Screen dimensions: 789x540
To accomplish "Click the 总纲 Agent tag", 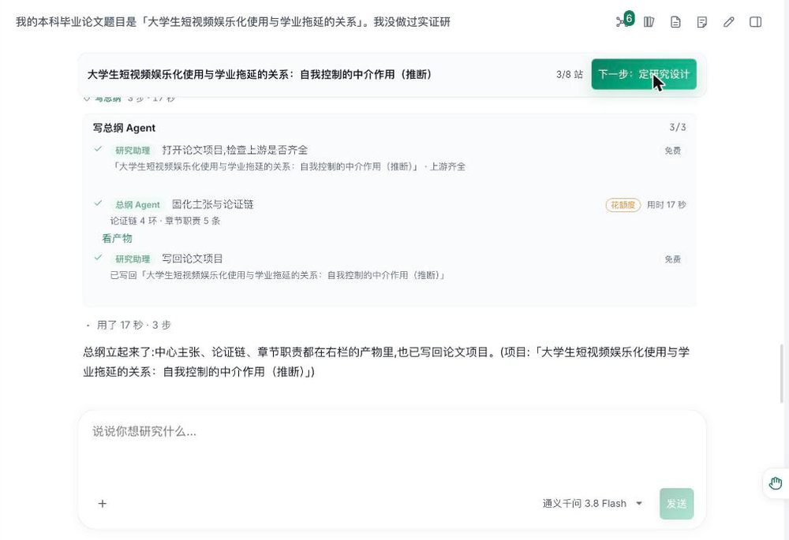I will (137, 205).
